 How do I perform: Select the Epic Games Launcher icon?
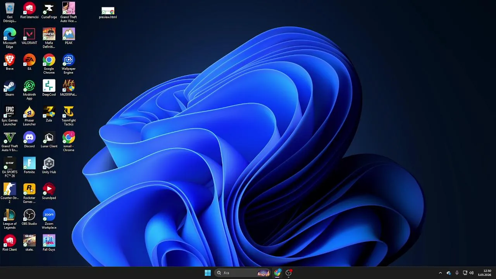pyautogui.click(x=10, y=116)
